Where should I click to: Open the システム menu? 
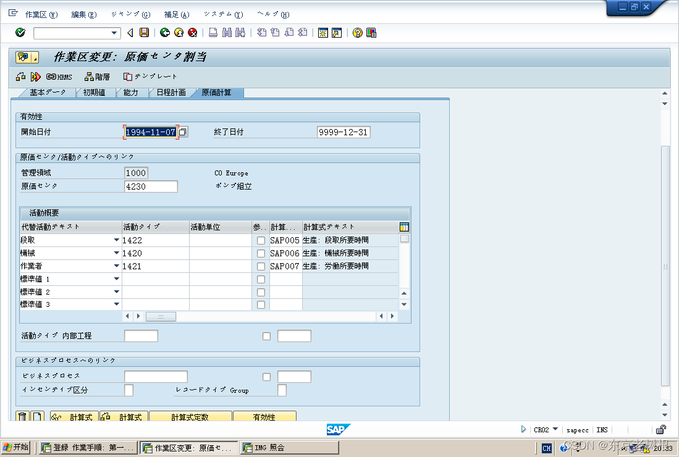pyautogui.click(x=221, y=14)
